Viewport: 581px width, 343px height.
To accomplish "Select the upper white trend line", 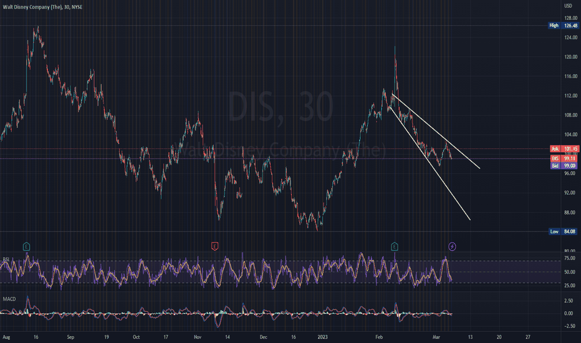I will pos(436,131).
